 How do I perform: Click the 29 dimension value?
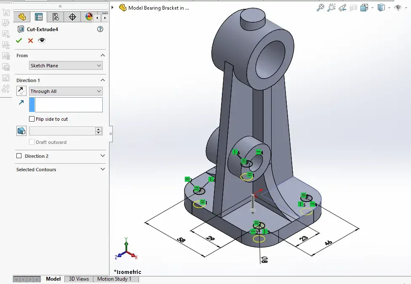(210, 238)
